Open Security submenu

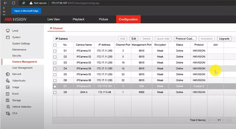point(17,56)
